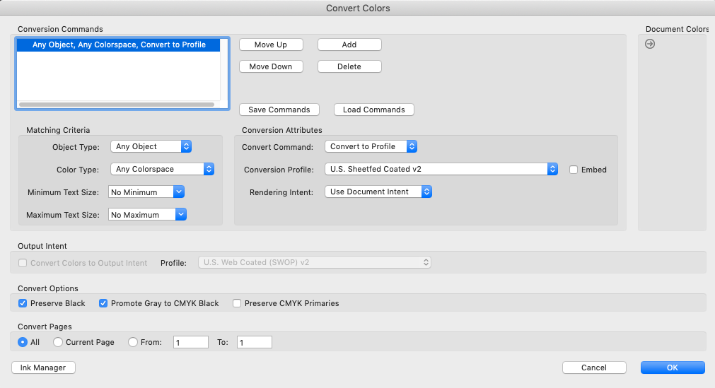Viewport: 715px width, 388px height.
Task: Open the Rendering Intent dropdown
Action: pos(378,192)
